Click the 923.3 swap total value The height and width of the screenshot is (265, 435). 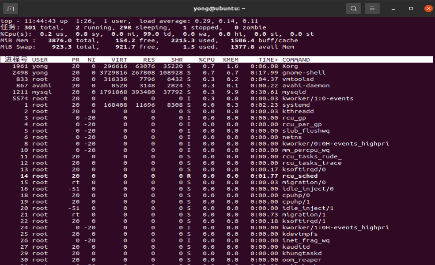(x=62, y=47)
